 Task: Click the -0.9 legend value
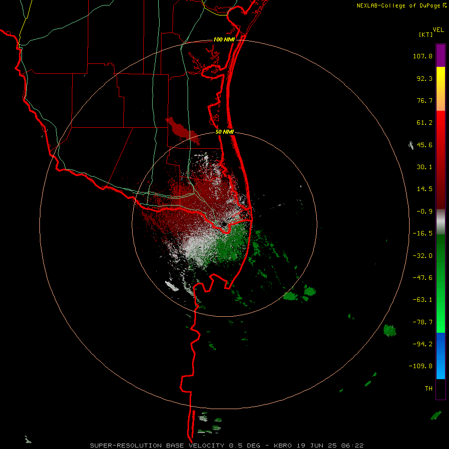click(x=425, y=212)
